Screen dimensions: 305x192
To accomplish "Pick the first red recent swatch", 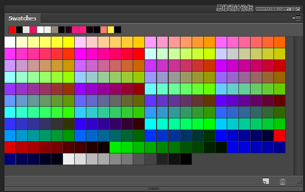I will [x=12, y=30].
